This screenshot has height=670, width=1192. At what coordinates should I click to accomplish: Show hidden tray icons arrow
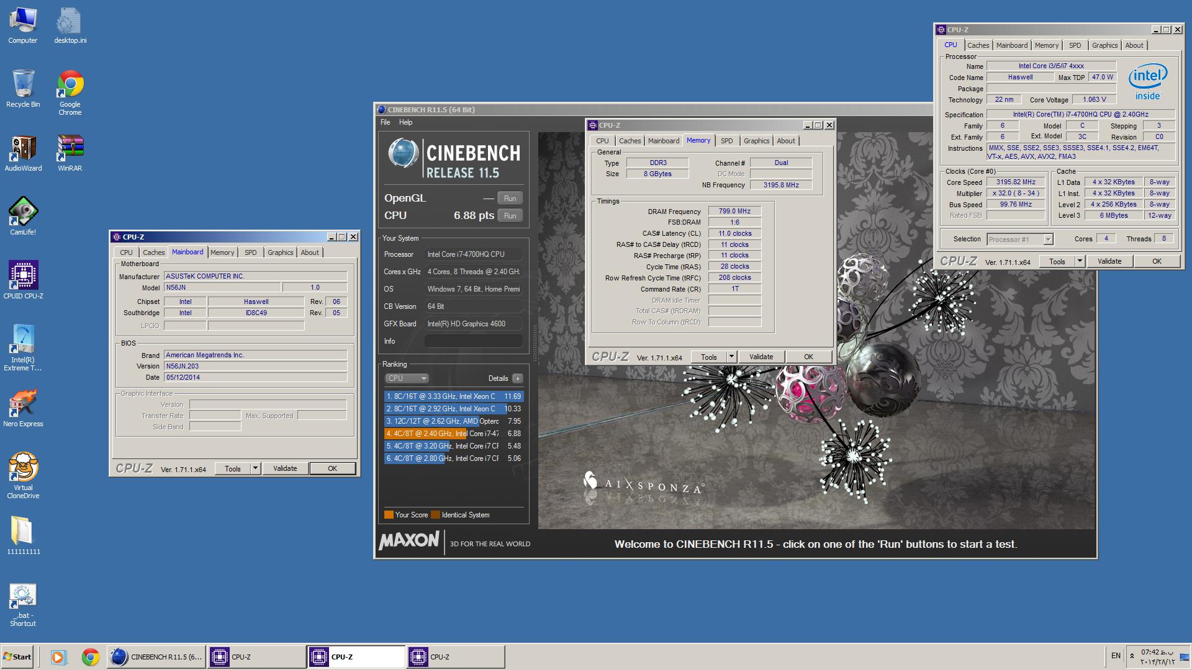1132,656
